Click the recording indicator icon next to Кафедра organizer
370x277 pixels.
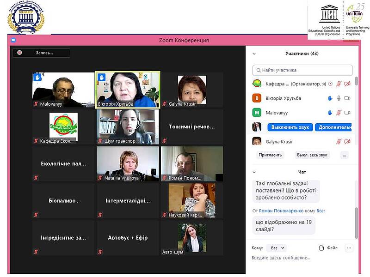point(330,84)
